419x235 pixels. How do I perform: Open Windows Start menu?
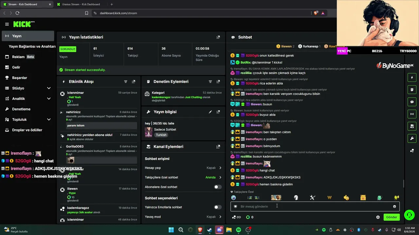coord(171,230)
